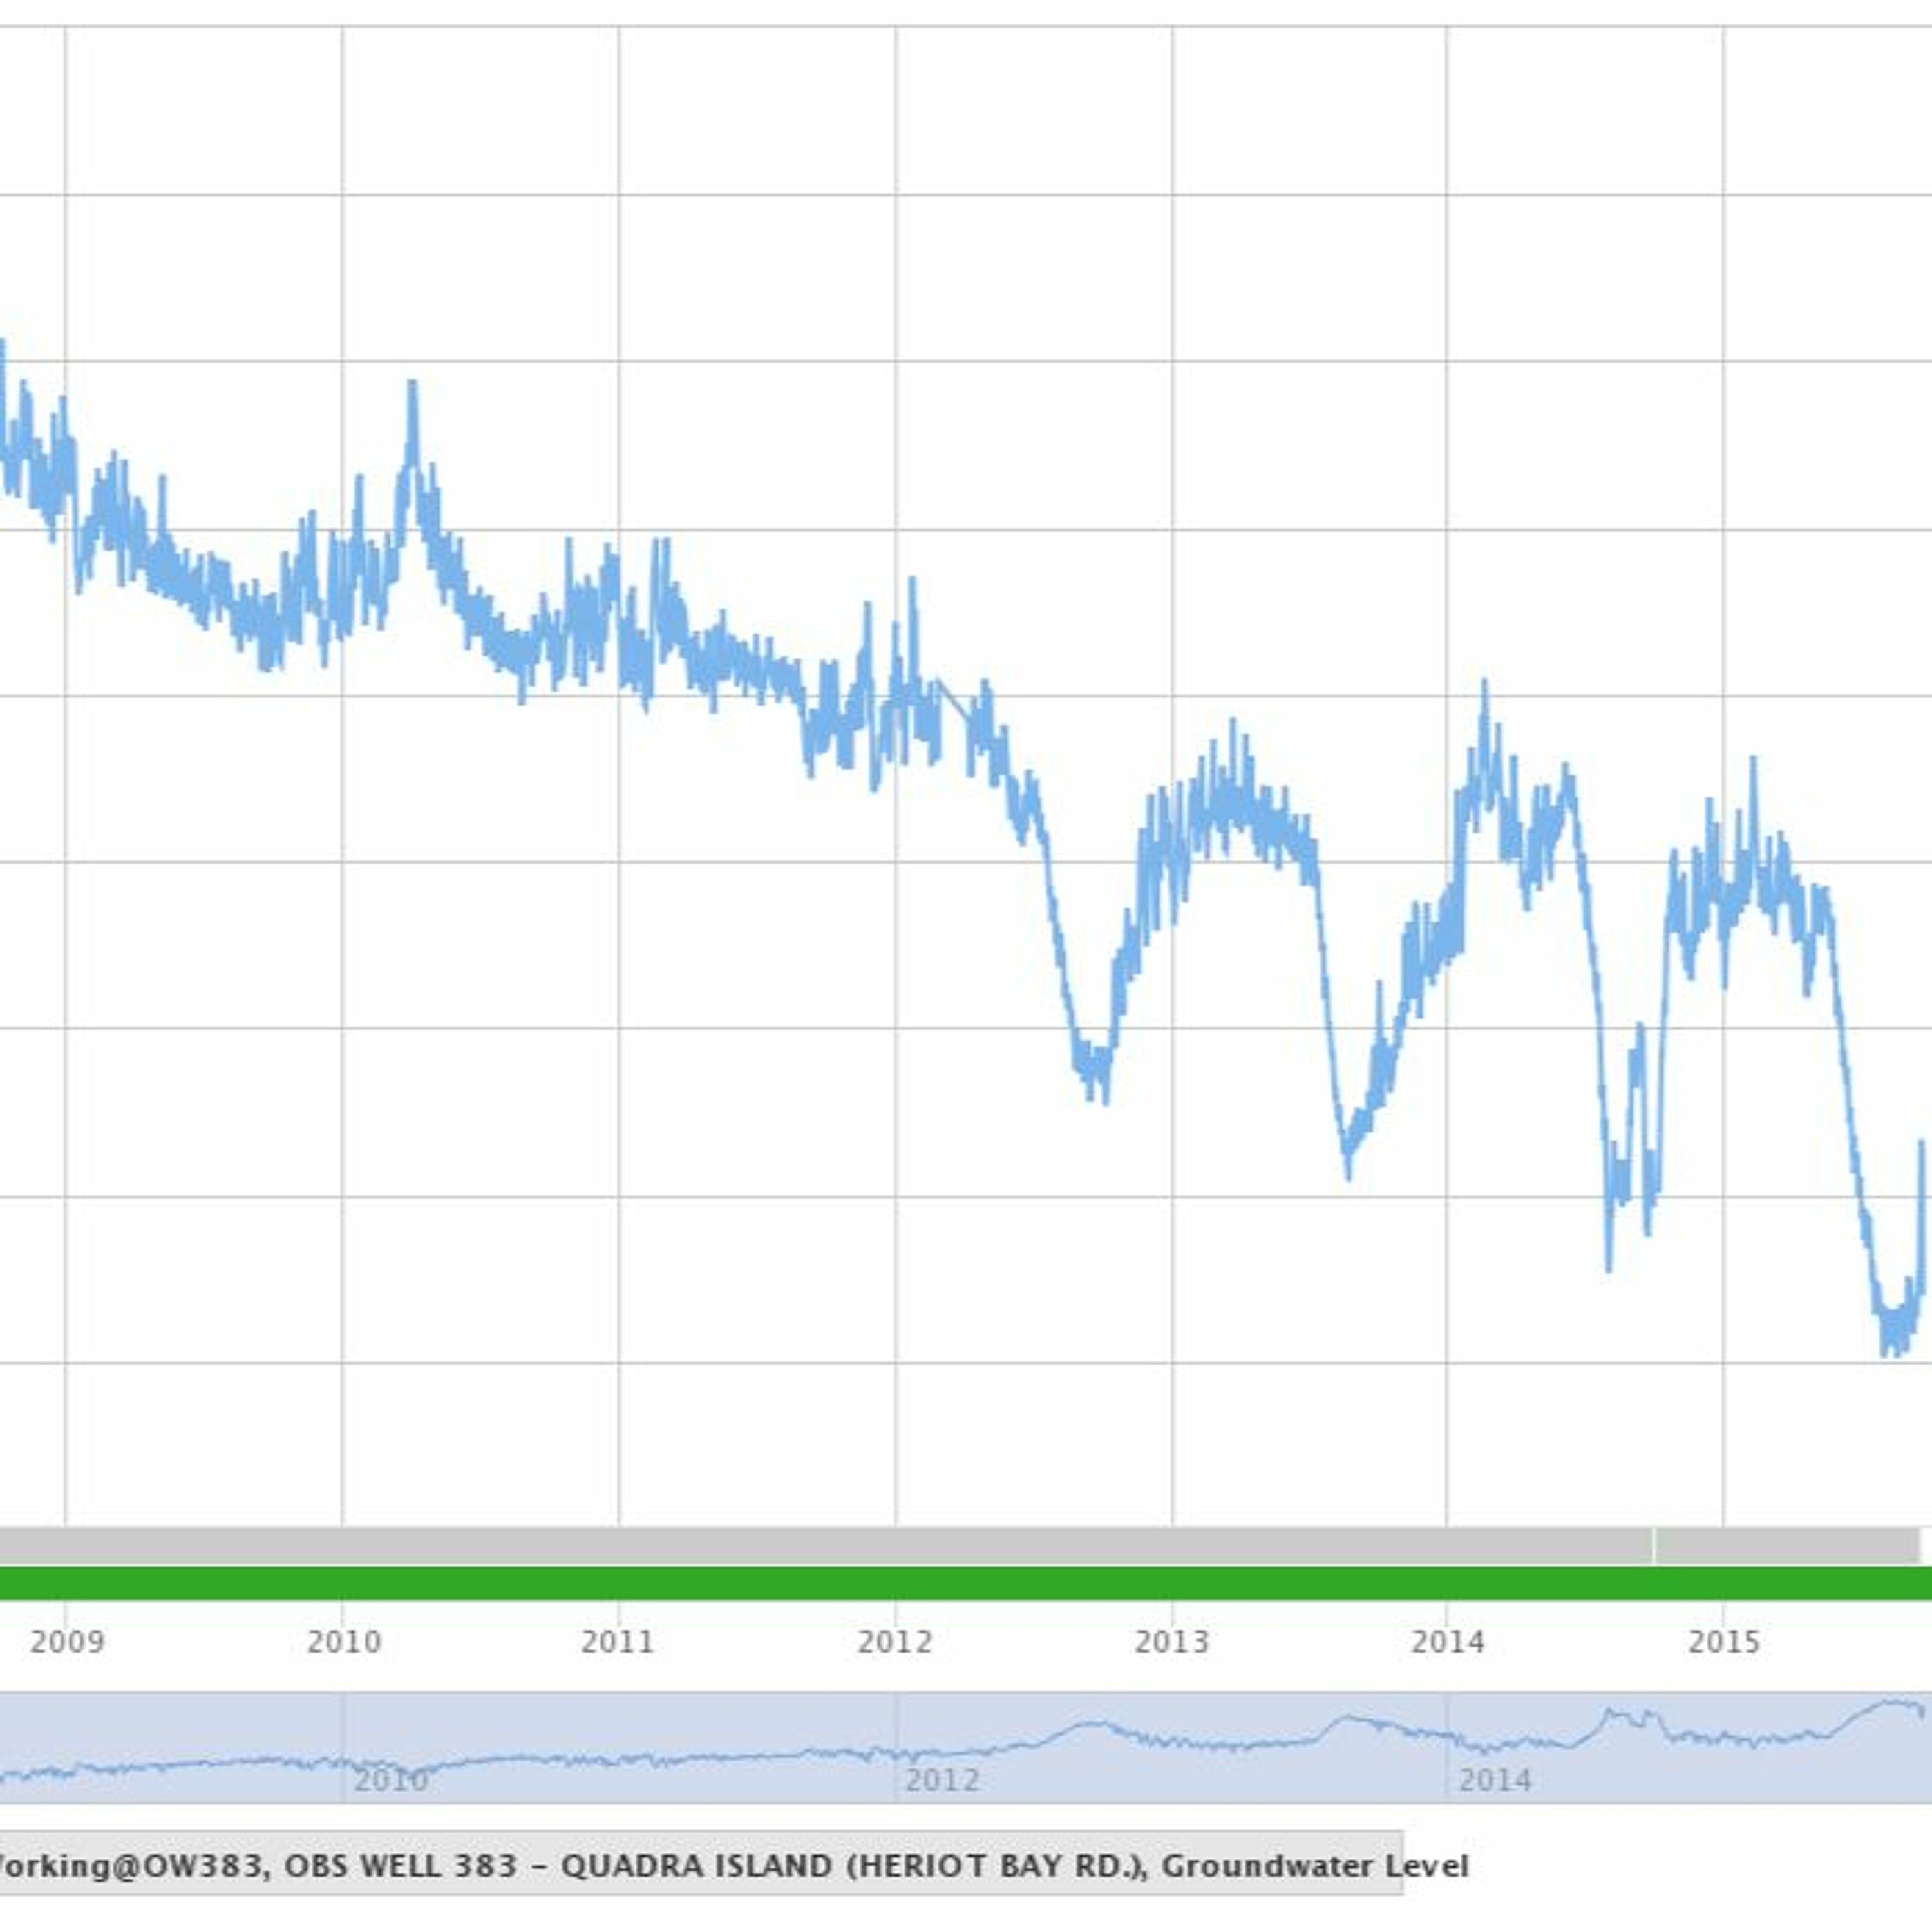Click the 2014 x-axis label

(1447, 1642)
